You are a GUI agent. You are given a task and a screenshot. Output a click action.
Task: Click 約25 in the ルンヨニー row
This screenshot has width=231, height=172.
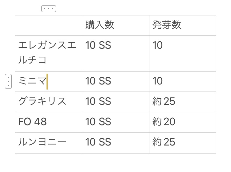[164, 142]
